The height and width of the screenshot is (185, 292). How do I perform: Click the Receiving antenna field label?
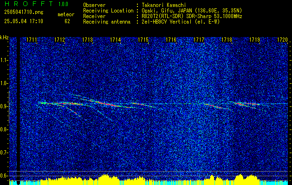(x=107, y=22)
